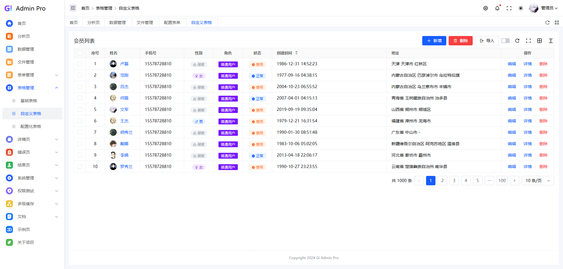This screenshot has width=563, height=269.
Task: Enter fullscreen mode from top header
Action: pyautogui.click(x=509, y=8)
